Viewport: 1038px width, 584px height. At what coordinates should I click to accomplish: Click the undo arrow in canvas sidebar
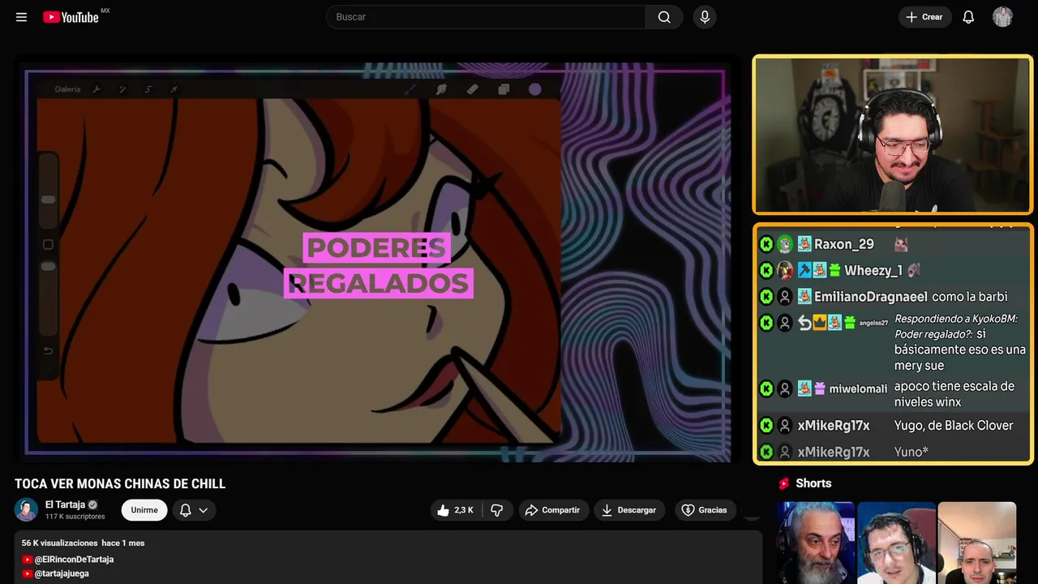pyautogui.click(x=48, y=350)
